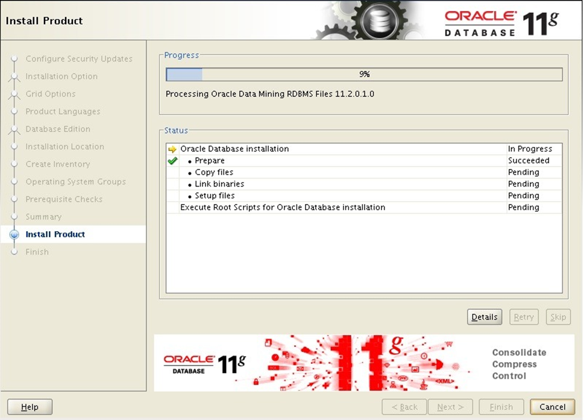Select Summary step in sidebar
Image resolution: width=584 pixels, height=420 pixels.
[x=43, y=217]
